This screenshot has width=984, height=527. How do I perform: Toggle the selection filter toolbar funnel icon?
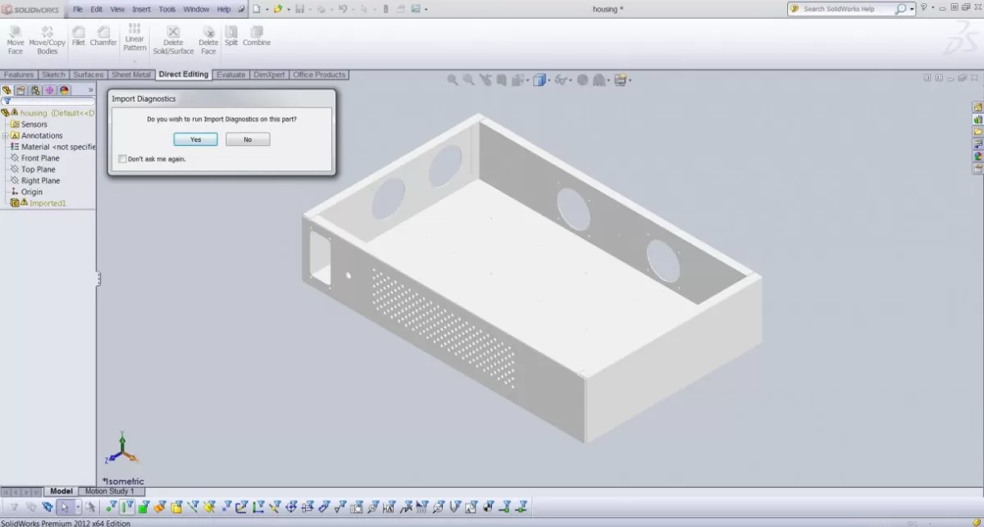(x=15, y=507)
